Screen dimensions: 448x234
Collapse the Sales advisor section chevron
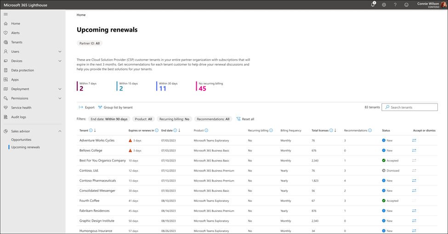[60, 131]
